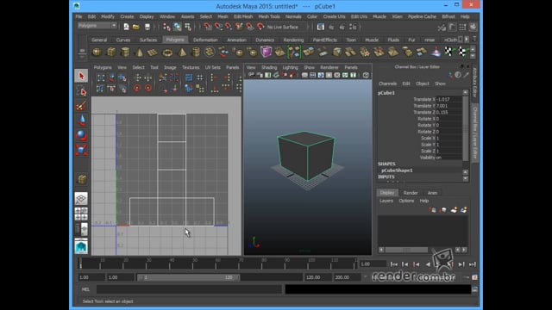The image size is (552, 310).
Task: Open the Create UVs menu
Action: click(334, 16)
